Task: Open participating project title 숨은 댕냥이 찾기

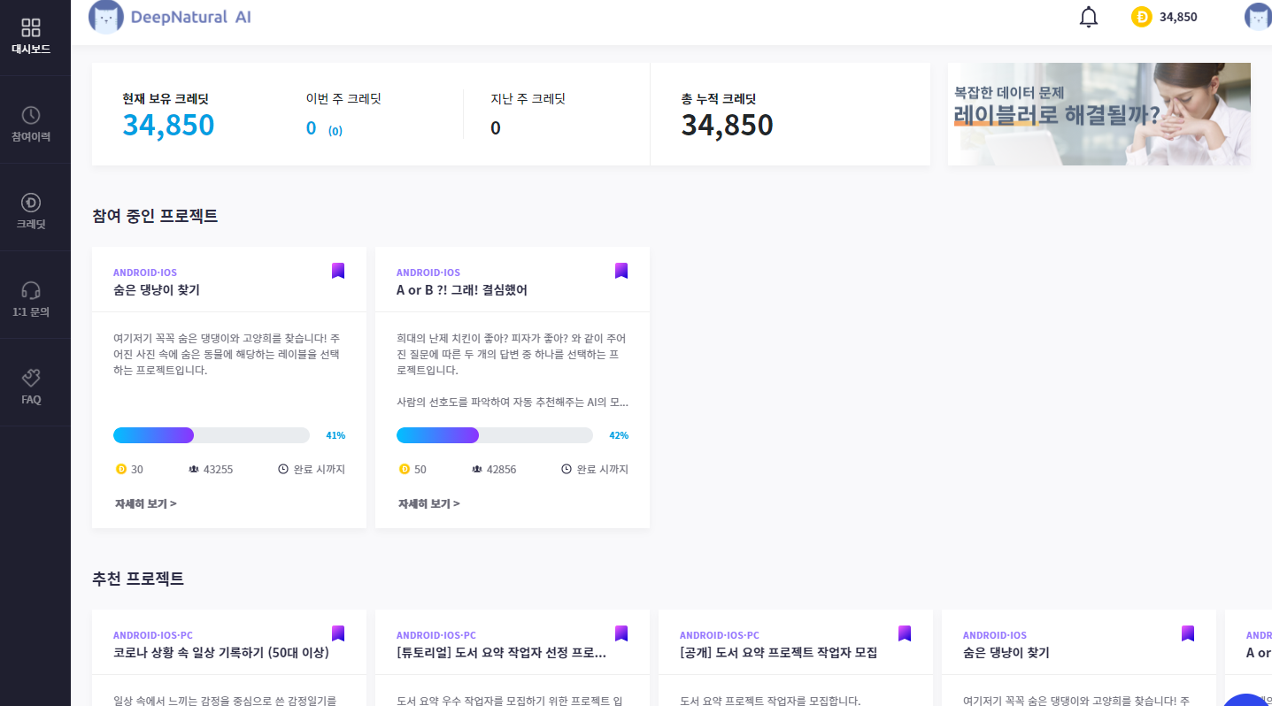Action: pyautogui.click(x=157, y=290)
